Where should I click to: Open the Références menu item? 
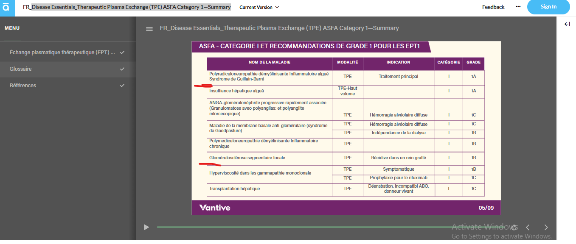68,86
